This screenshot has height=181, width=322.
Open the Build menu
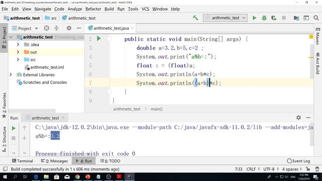[109, 9]
